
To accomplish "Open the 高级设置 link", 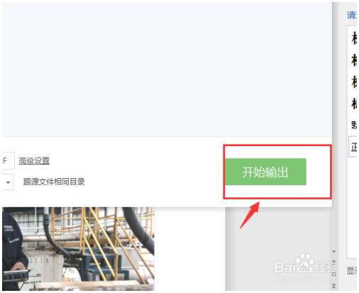I will (x=34, y=160).
